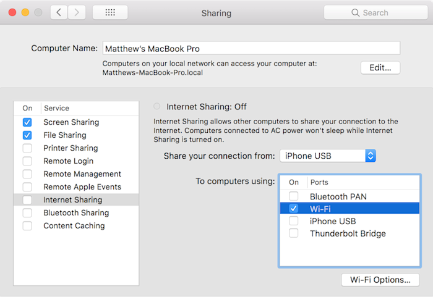
Task: Select Bluetooth Sharing service row
Action: pos(76,213)
